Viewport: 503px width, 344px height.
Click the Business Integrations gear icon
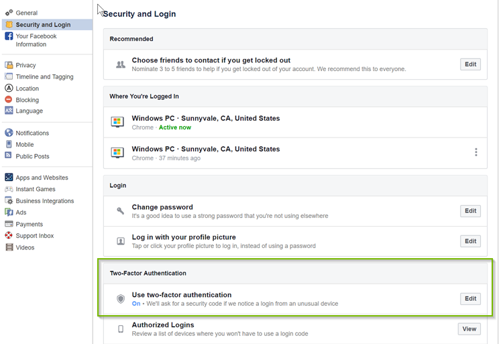pyautogui.click(x=9, y=200)
